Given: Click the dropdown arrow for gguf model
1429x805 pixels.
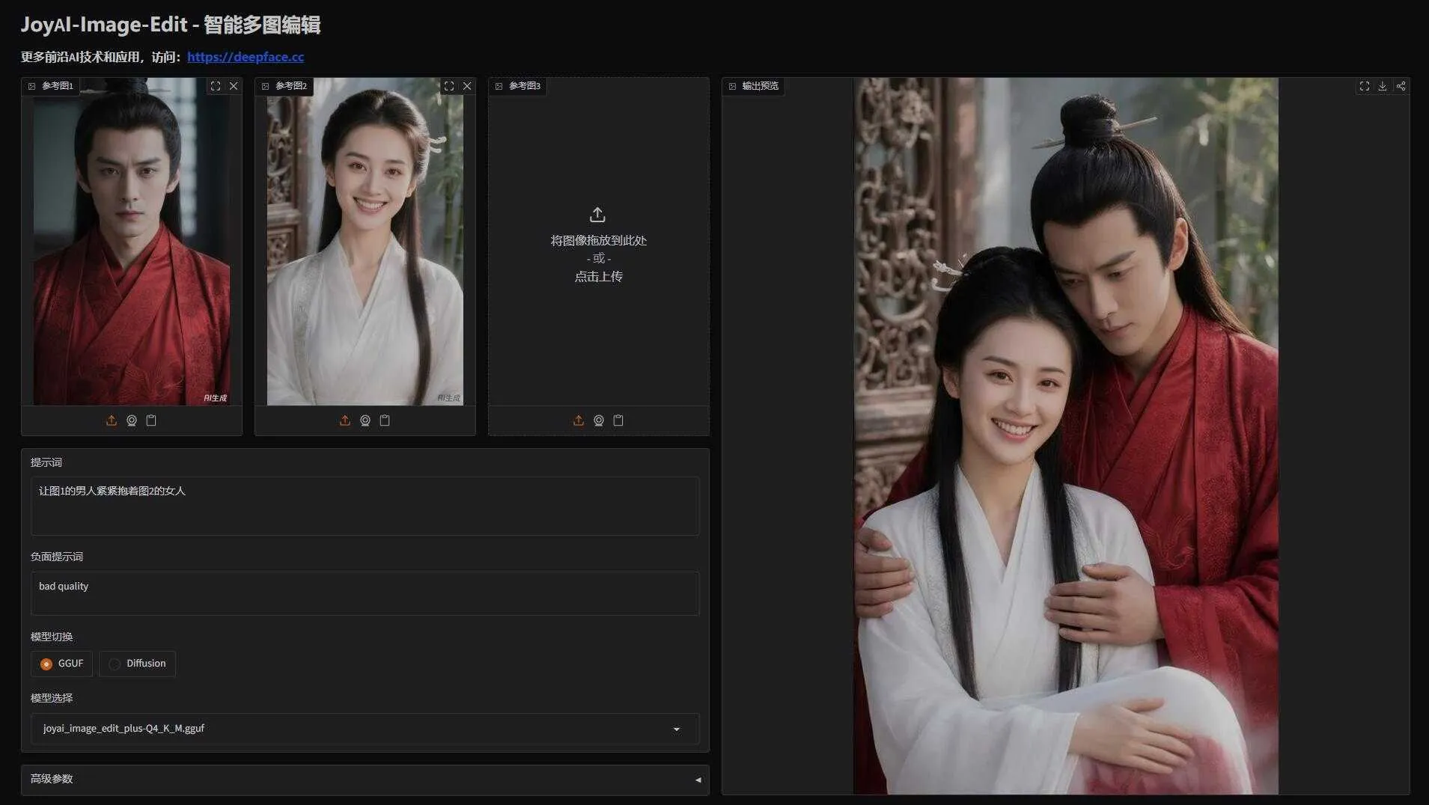Looking at the screenshot, I should pyautogui.click(x=677, y=729).
